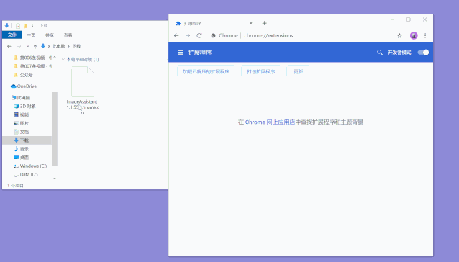Click 打包扩展程序 button
The image size is (459, 262).
tap(261, 71)
